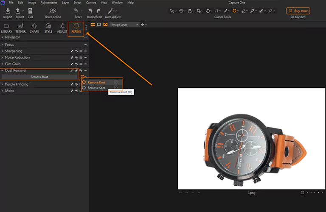
Task: Open the Tether tool tab
Action: [x=20, y=28]
